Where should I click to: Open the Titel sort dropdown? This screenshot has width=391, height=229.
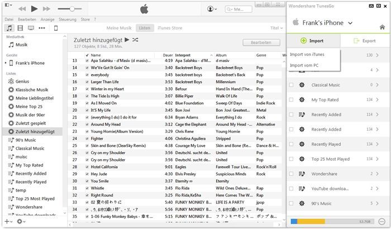(x=276, y=28)
